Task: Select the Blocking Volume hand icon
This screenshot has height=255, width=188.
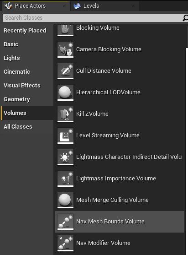Action: [x=65, y=30]
